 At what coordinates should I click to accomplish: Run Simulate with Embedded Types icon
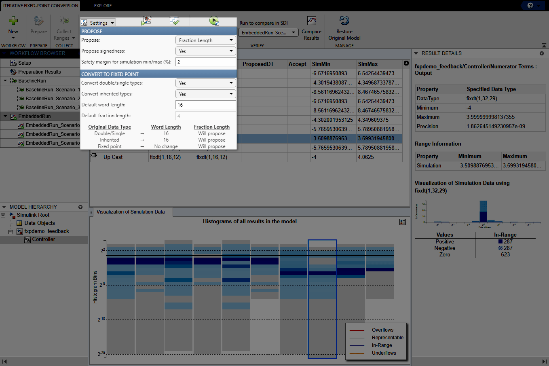coord(214,21)
